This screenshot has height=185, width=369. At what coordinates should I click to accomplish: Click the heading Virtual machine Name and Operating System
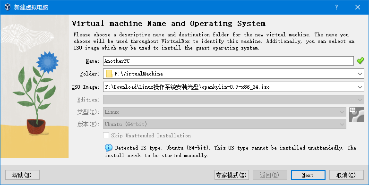(x=169, y=24)
